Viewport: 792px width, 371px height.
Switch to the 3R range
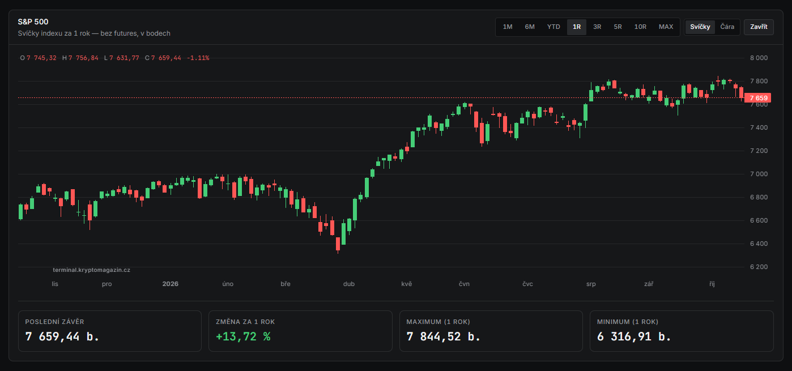[597, 27]
